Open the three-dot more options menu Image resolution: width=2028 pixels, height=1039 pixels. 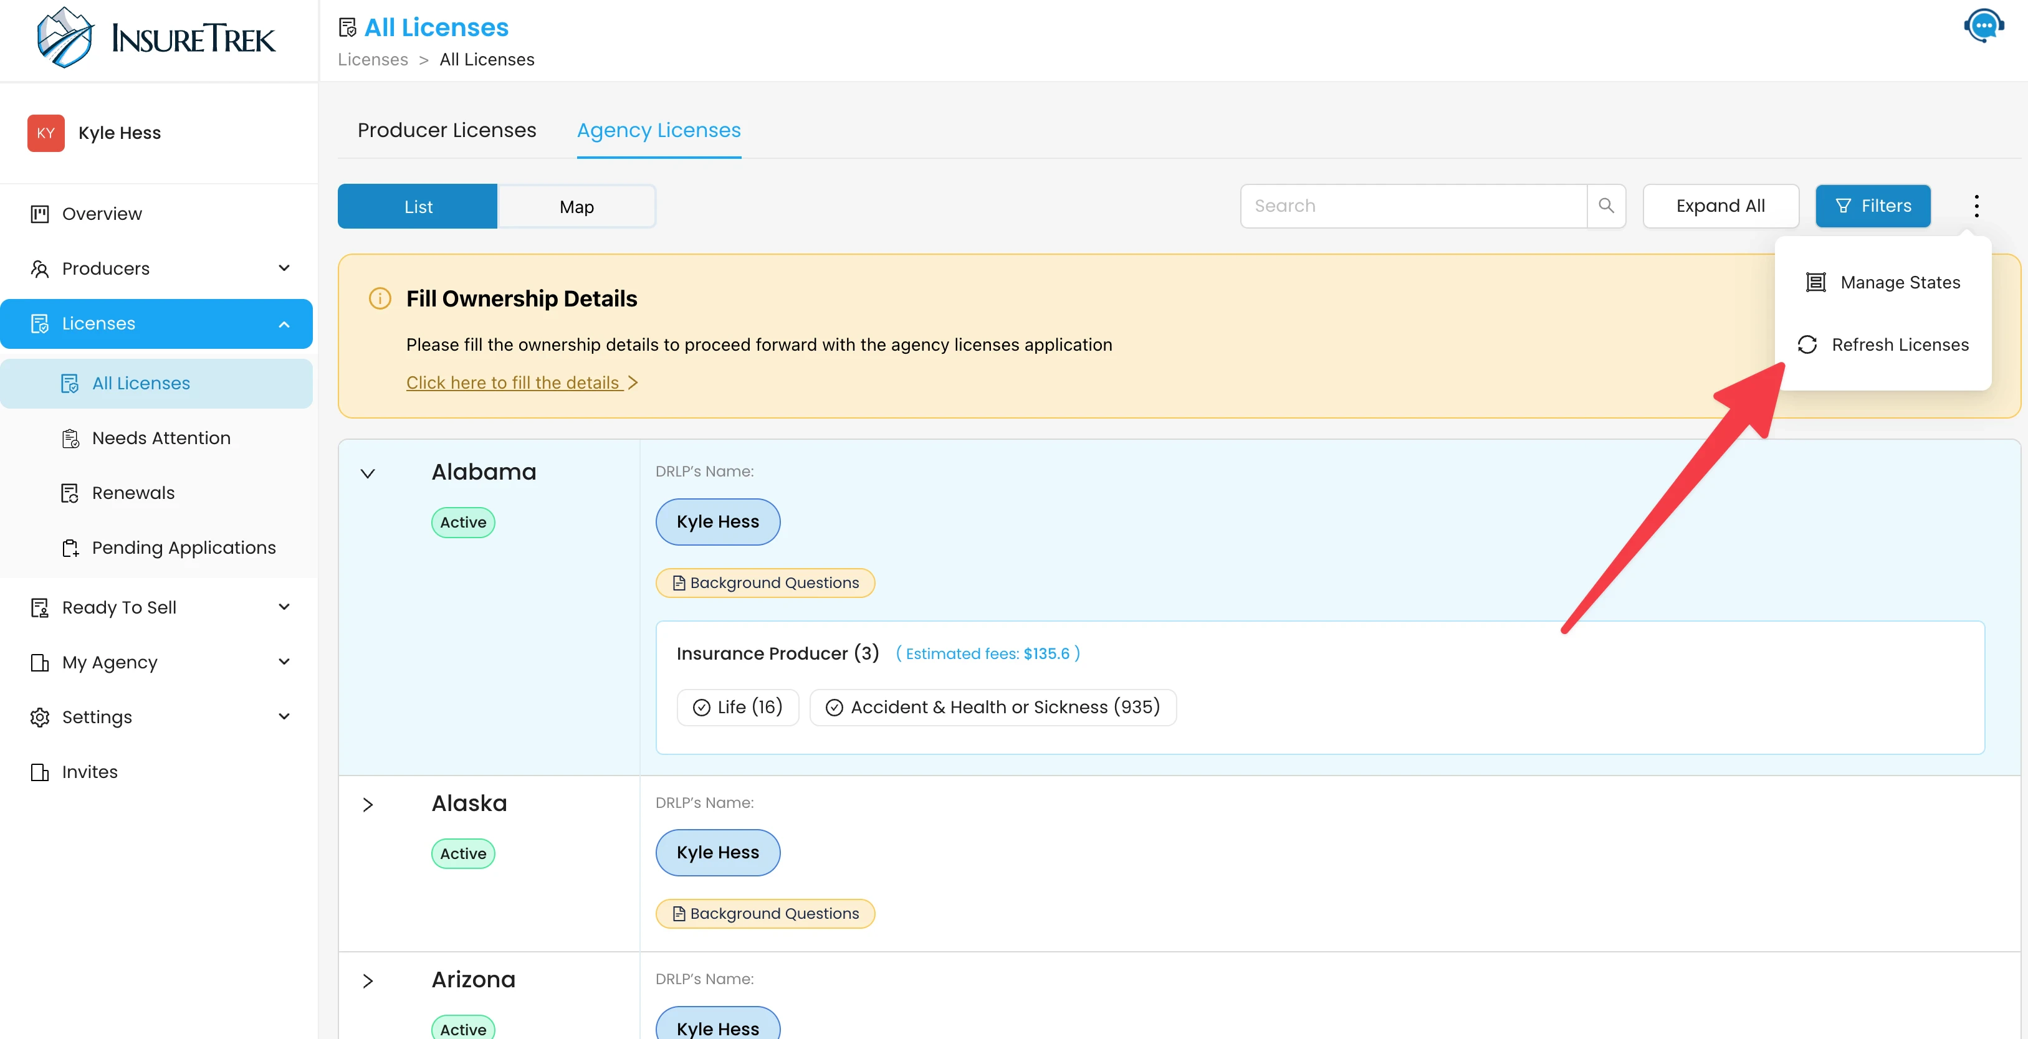[x=1976, y=206]
